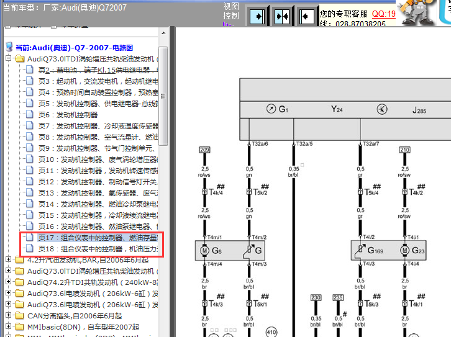Select page 页17:组合仪表中的控制器、燃油存量
The width and height of the screenshot is (451, 337).
pos(98,238)
